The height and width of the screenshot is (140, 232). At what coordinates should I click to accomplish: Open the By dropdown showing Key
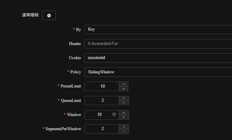158,29
